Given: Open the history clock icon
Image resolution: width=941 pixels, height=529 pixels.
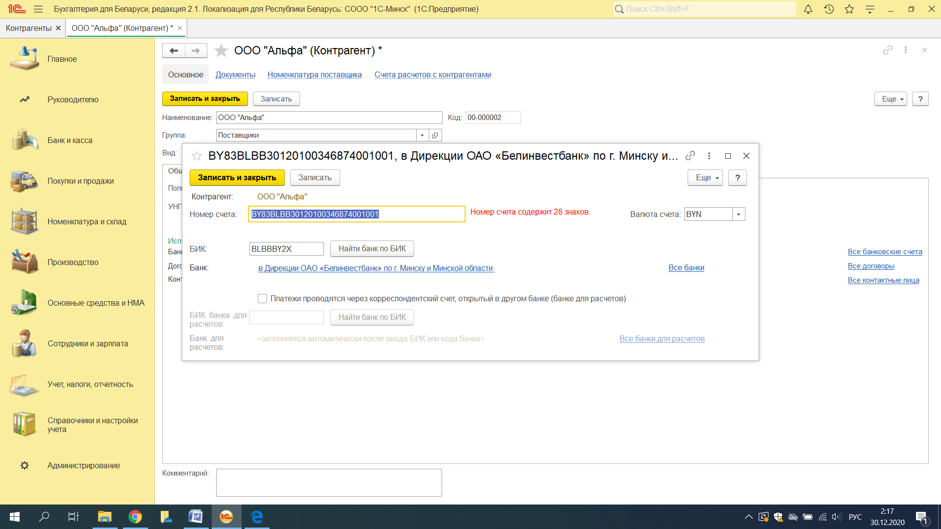Looking at the screenshot, I should coord(829,9).
